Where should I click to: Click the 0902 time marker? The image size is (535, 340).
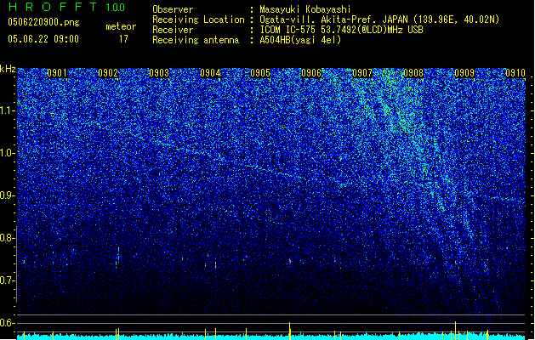click(x=108, y=73)
